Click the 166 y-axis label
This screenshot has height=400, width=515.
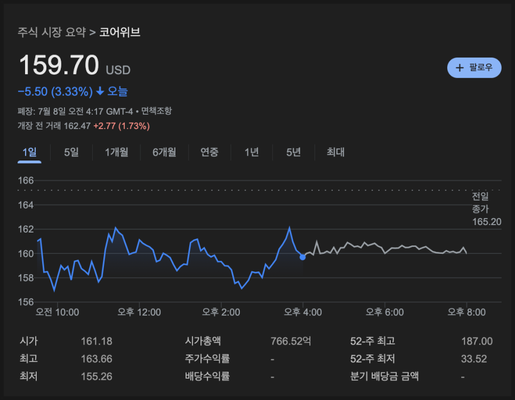click(26, 180)
